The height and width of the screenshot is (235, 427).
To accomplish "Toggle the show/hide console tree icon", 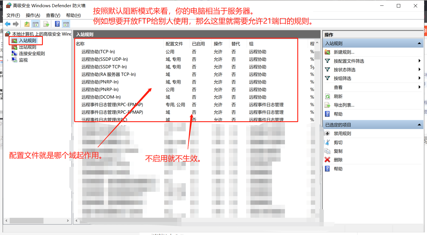I will [x=35, y=24].
